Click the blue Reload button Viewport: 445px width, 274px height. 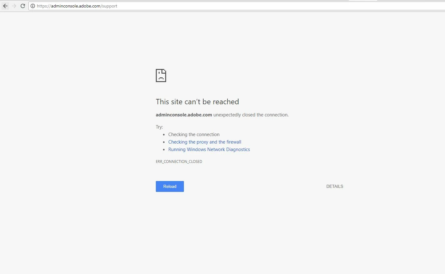(x=170, y=186)
